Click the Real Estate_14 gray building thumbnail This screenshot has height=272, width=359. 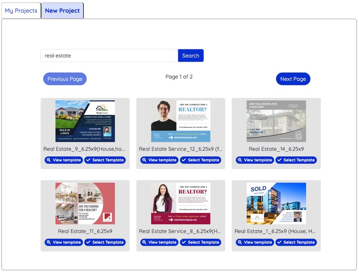276,121
